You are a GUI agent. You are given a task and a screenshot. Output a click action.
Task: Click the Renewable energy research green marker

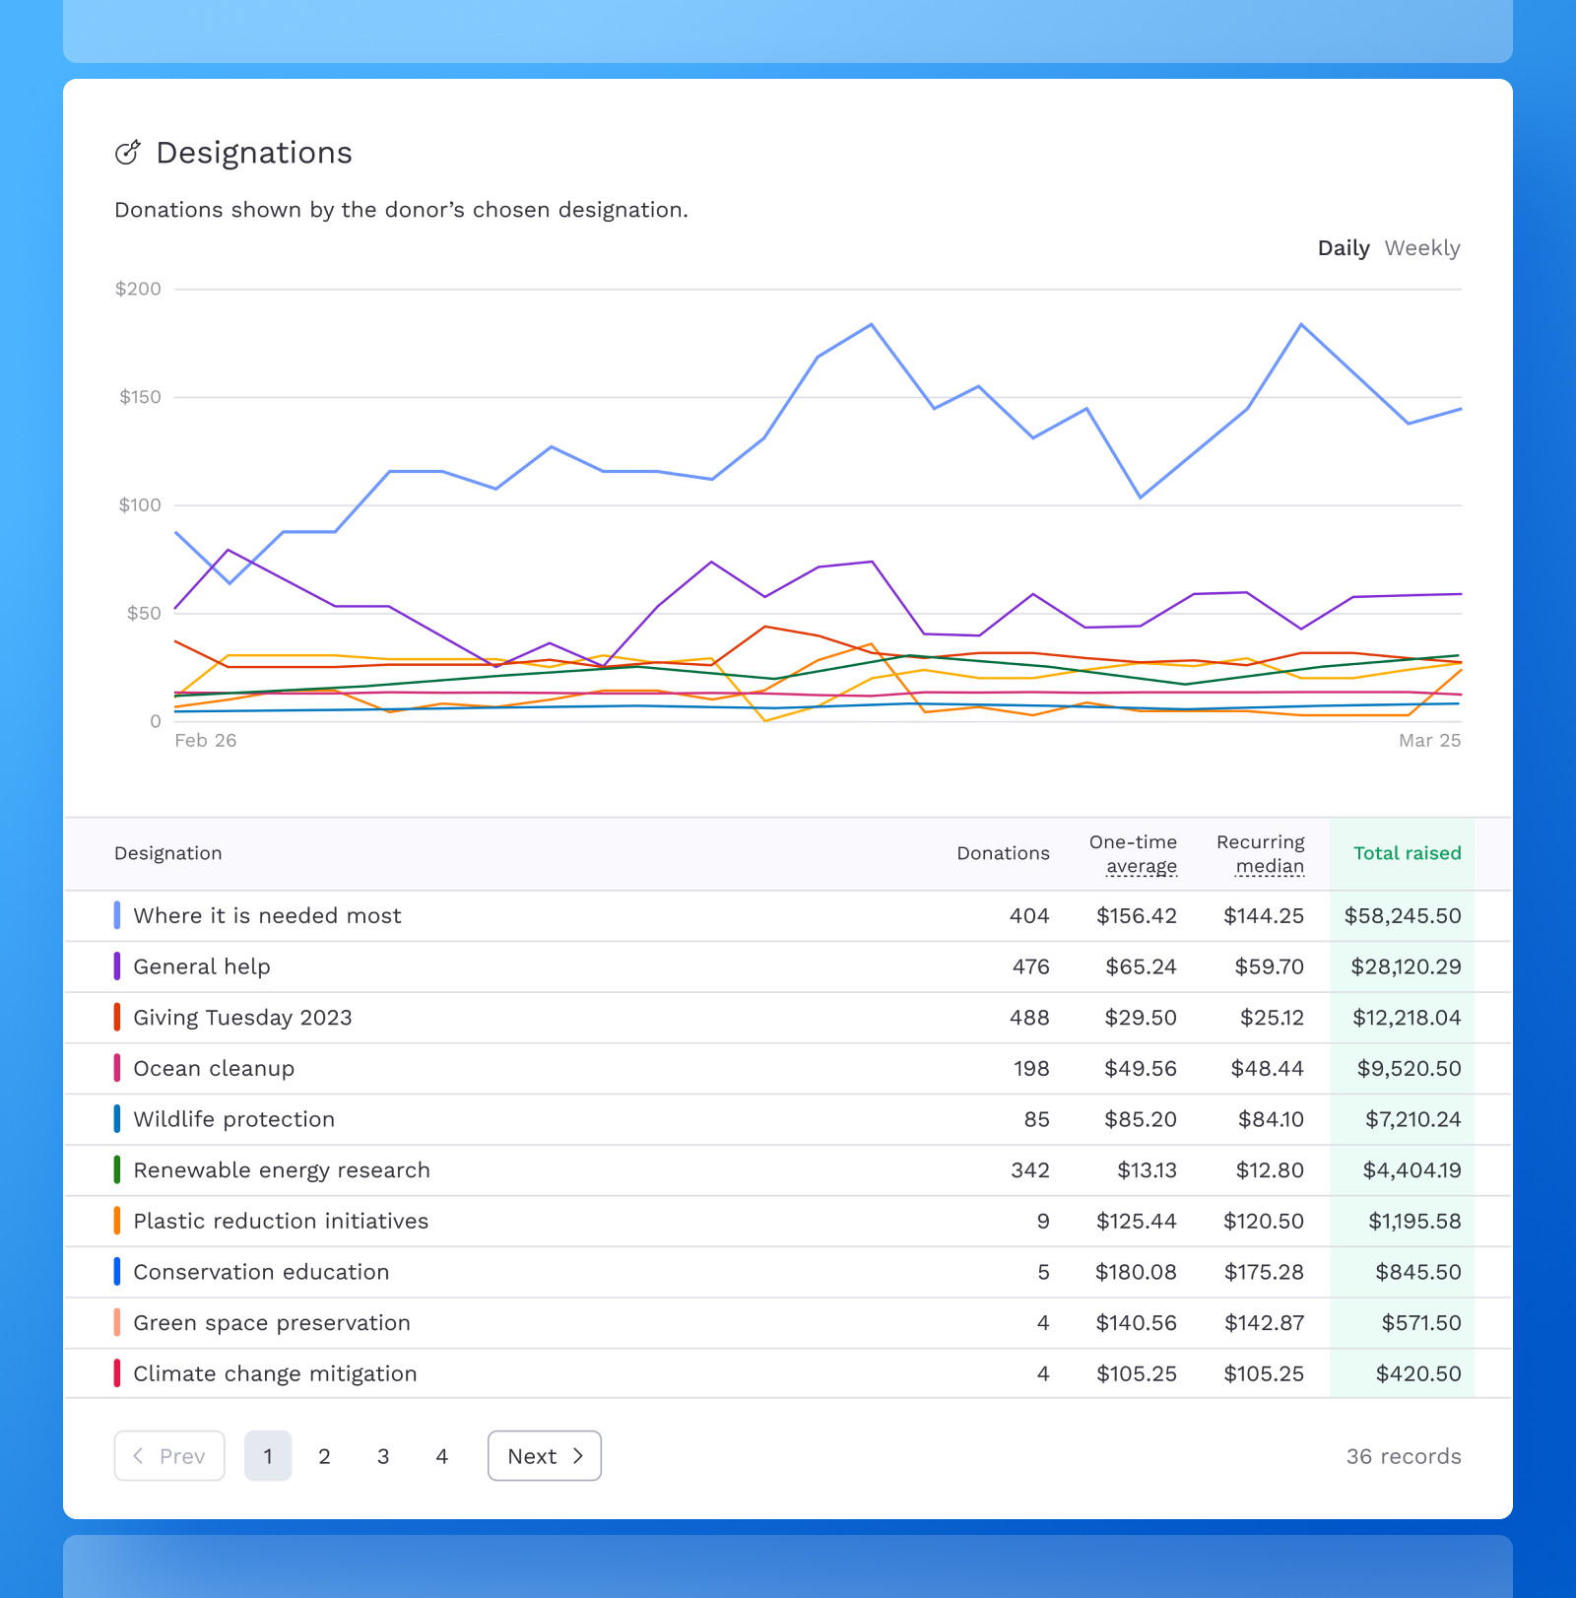(x=117, y=1170)
